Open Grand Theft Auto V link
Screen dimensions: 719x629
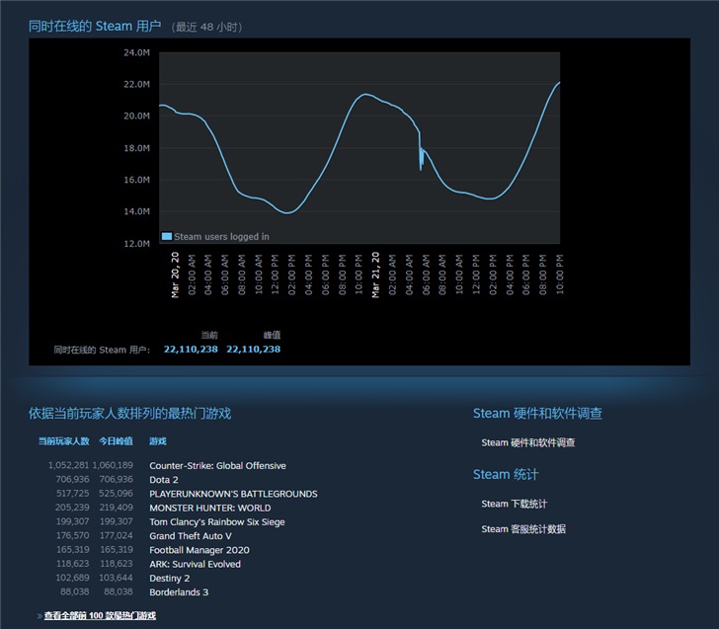191,536
